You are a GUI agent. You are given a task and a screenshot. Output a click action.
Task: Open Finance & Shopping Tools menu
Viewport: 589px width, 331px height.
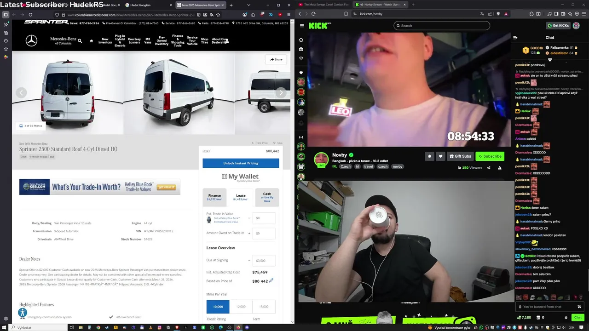coord(178,41)
